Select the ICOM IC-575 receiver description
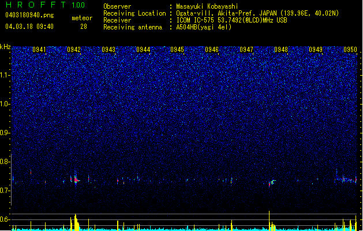This screenshot has height=231, width=363. pos(231,20)
